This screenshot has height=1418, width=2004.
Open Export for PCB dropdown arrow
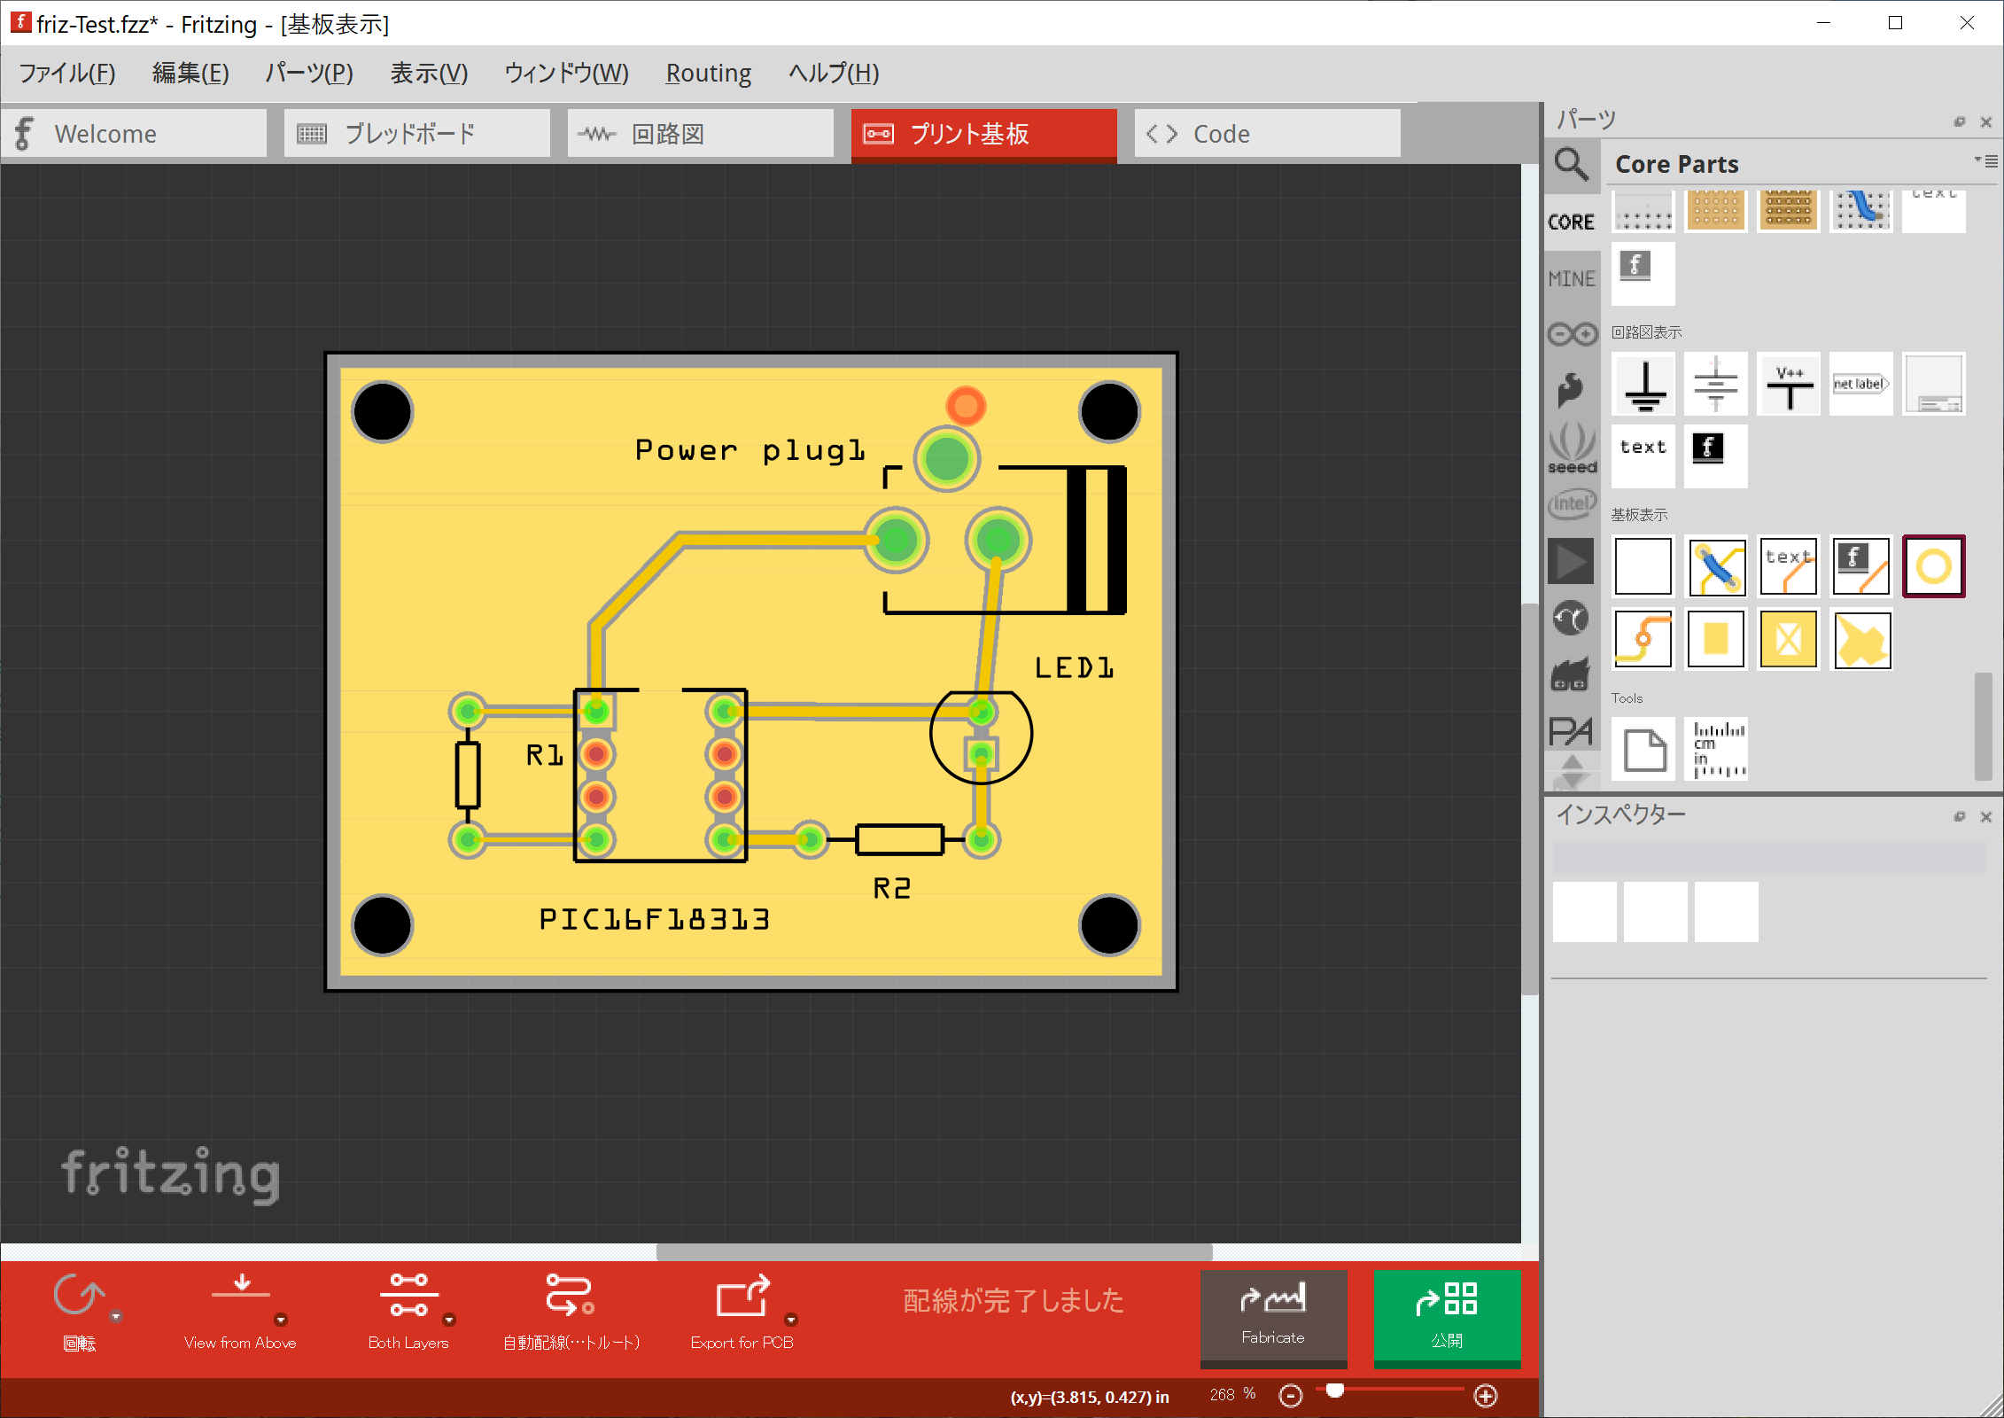pos(791,1320)
